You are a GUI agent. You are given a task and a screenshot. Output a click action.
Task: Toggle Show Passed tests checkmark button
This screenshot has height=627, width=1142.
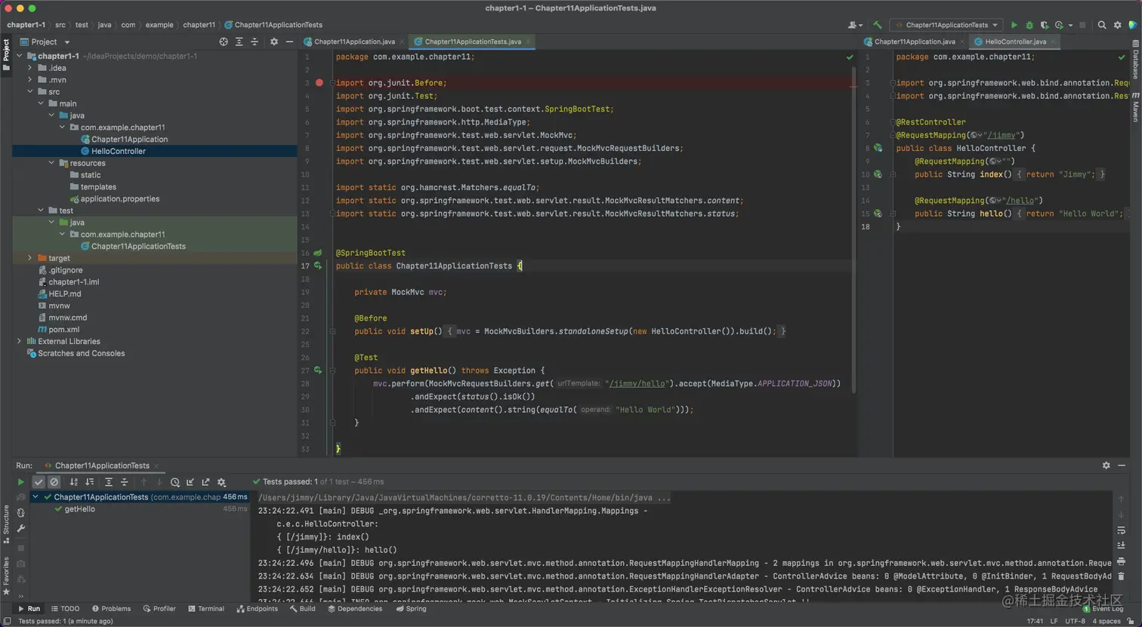(x=39, y=481)
